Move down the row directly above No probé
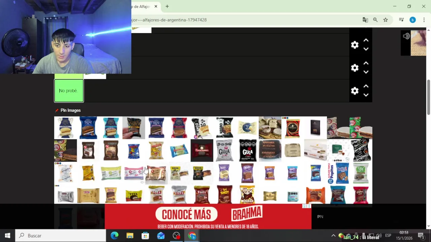This screenshot has height=242, width=431. pos(366,72)
